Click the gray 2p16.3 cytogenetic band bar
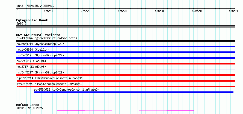This screenshot has width=243, height=114. [x=126, y=26]
